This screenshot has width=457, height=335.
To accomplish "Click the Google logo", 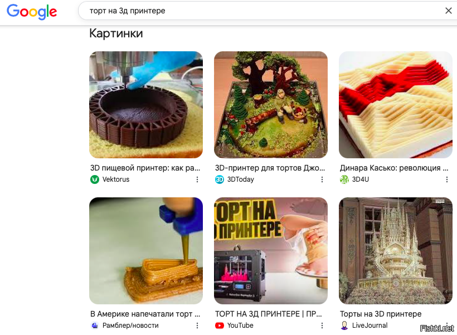I will [x=32, y=12].
